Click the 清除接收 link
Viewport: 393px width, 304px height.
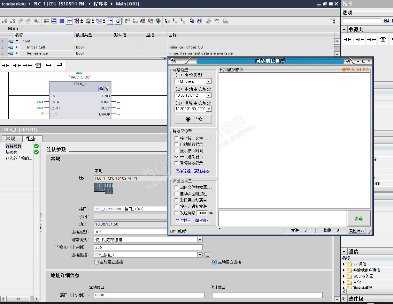(202, 171)
